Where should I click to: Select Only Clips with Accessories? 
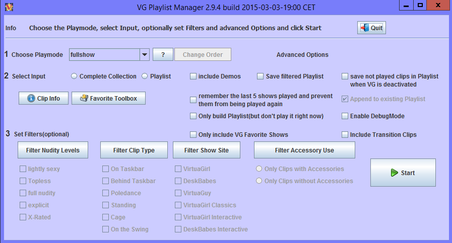point(259,169)
